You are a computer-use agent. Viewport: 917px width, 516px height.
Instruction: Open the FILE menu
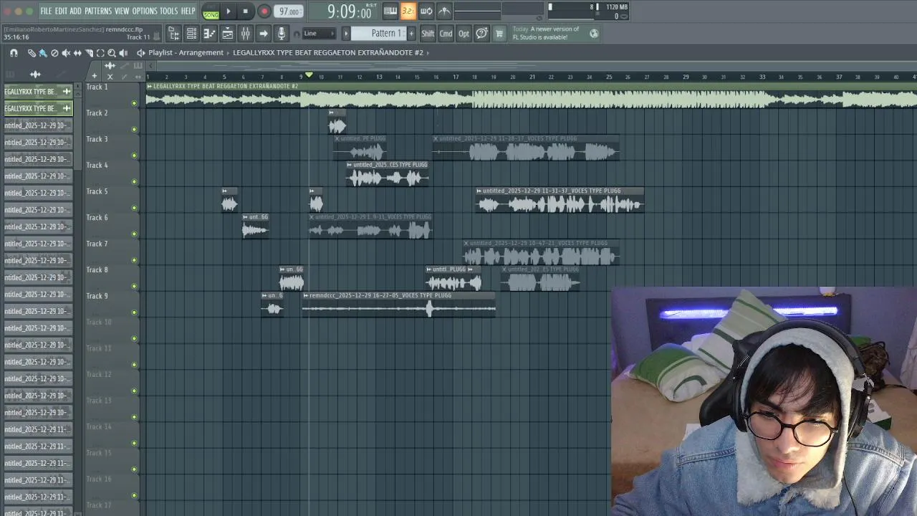(x=46, y=11)
